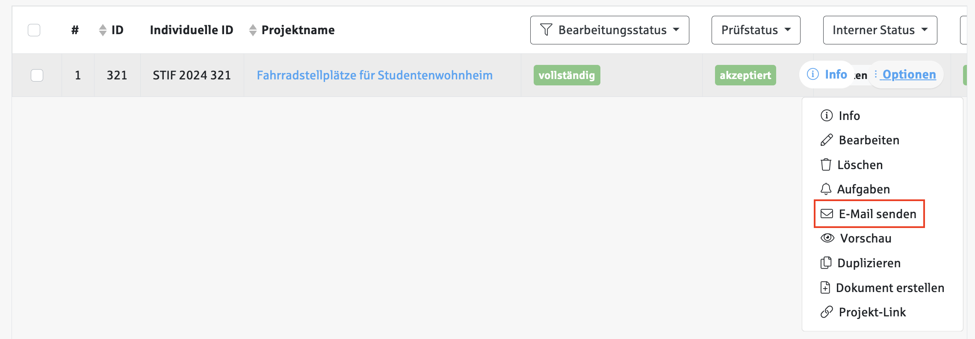
Task: Open the Bearbeitungsstatus filter dropdown
Action: point(609,30)
